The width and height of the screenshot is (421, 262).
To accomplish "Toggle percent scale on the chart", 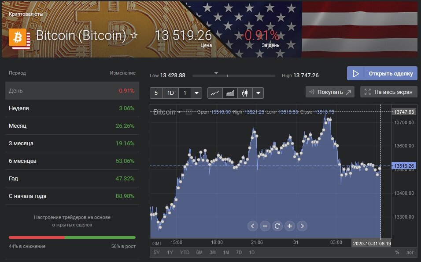I will [397, 252].
